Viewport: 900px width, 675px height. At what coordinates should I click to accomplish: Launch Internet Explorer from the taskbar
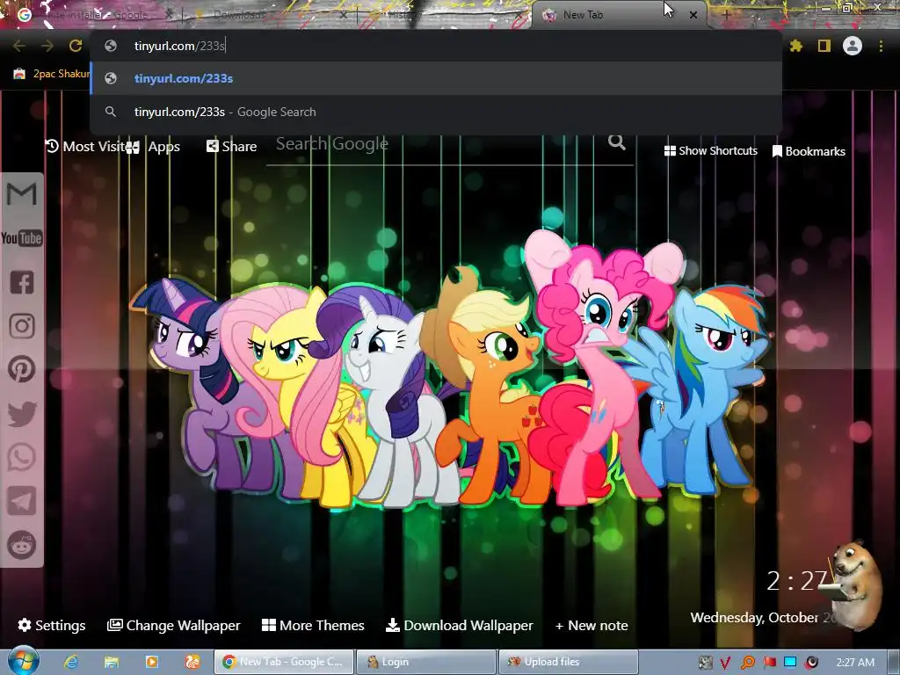pos(71,662)
